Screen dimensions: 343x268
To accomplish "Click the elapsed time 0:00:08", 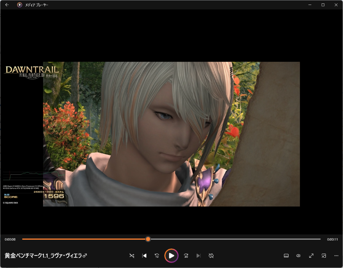I will [x=10, y=239].
